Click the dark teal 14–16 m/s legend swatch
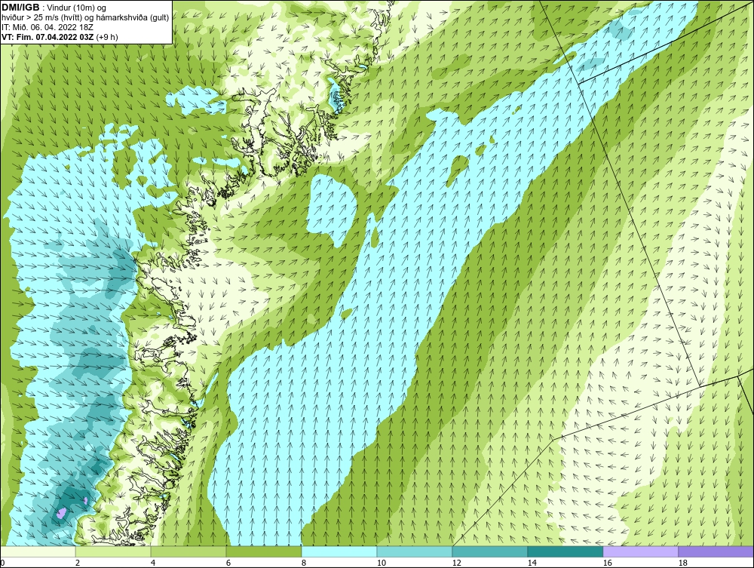 coord(565,551)
